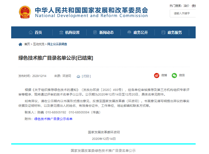This screenshot has width=209, height=154.
Task: Go to 政务公开 section
Action: [x=140, y=32]
